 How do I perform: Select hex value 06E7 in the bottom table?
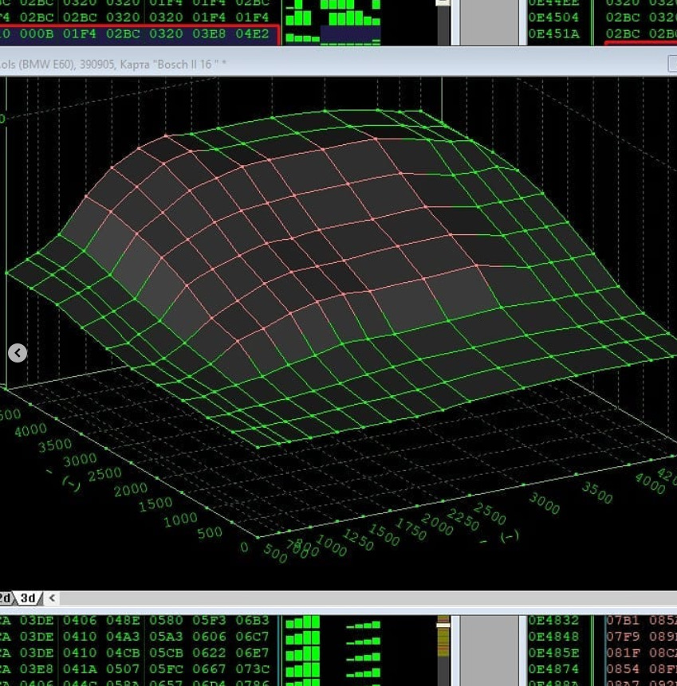click(252, 653)
